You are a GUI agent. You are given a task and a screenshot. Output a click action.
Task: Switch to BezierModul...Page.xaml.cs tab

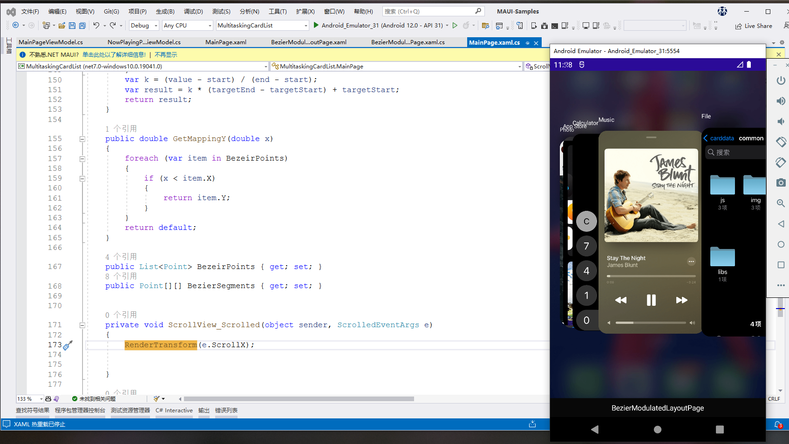coord(408,42)
